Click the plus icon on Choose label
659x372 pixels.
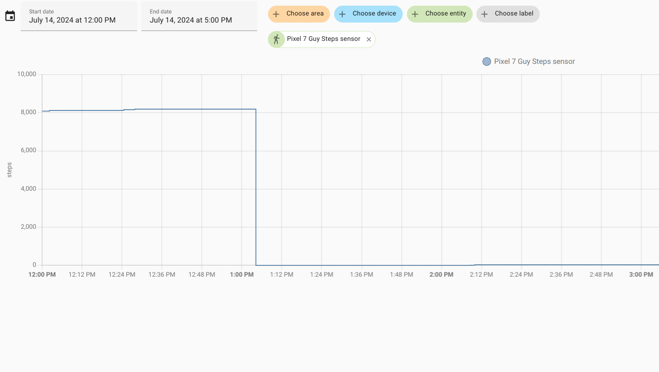coord(484,14)
